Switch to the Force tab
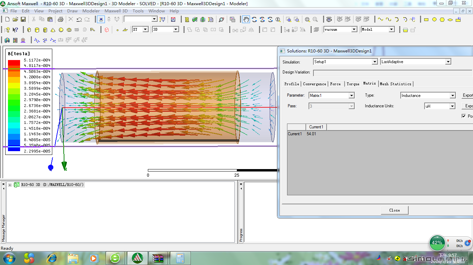Image resolution: width=473 pixels, height=265 pixels. (335, 84)
